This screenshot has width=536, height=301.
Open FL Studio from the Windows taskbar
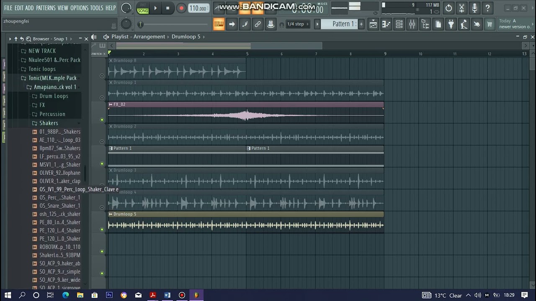point(196,295)
